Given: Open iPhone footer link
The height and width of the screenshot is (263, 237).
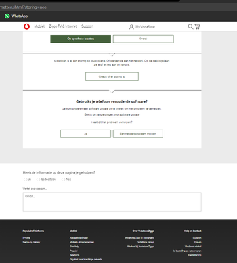Looking at the screenshot, I should 26,238.
